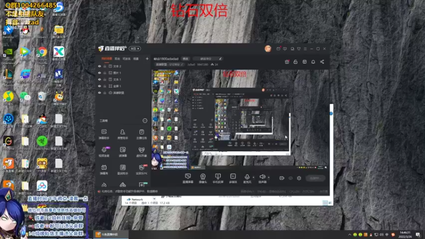Viewport: 425px width, 239px height.
Task: Add a 直播屏幕 screen capture source
Action: click(188, 178)
